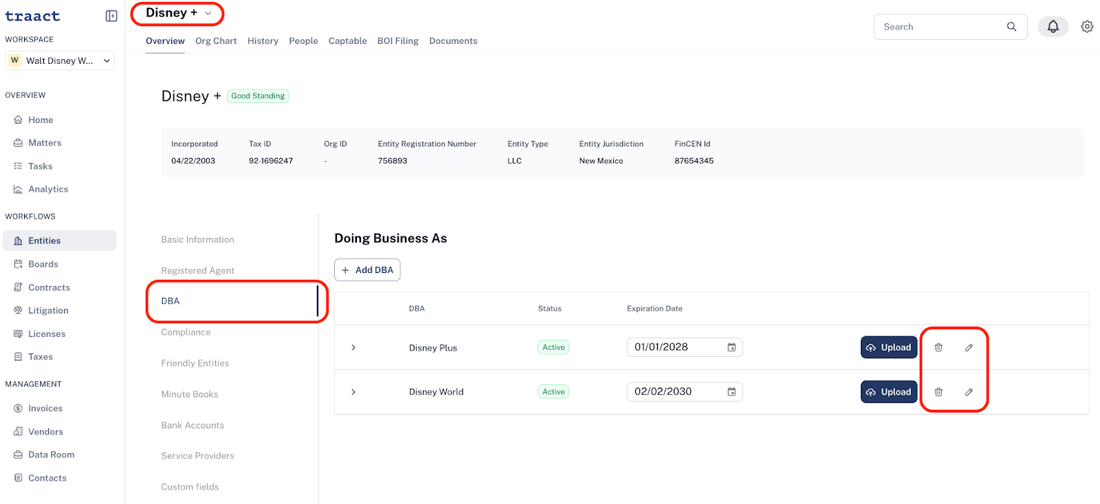The image size is (1100, 504).
Task: Switch to the Overview tab
Action: (165, 41)
